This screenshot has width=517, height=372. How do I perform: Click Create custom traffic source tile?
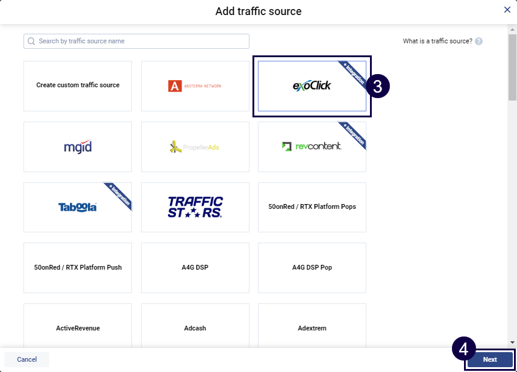[78, 85]
